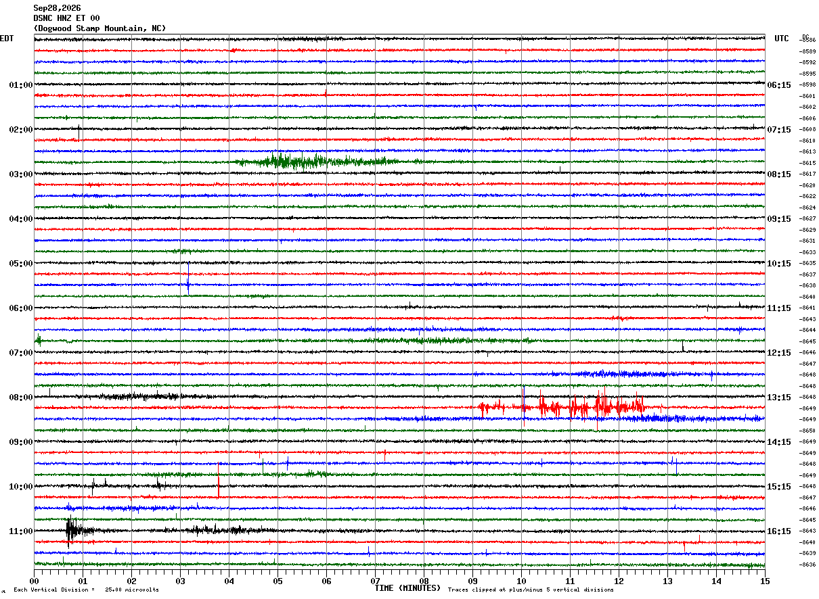Click the UTC timezone label

click(x=782, y=39)
